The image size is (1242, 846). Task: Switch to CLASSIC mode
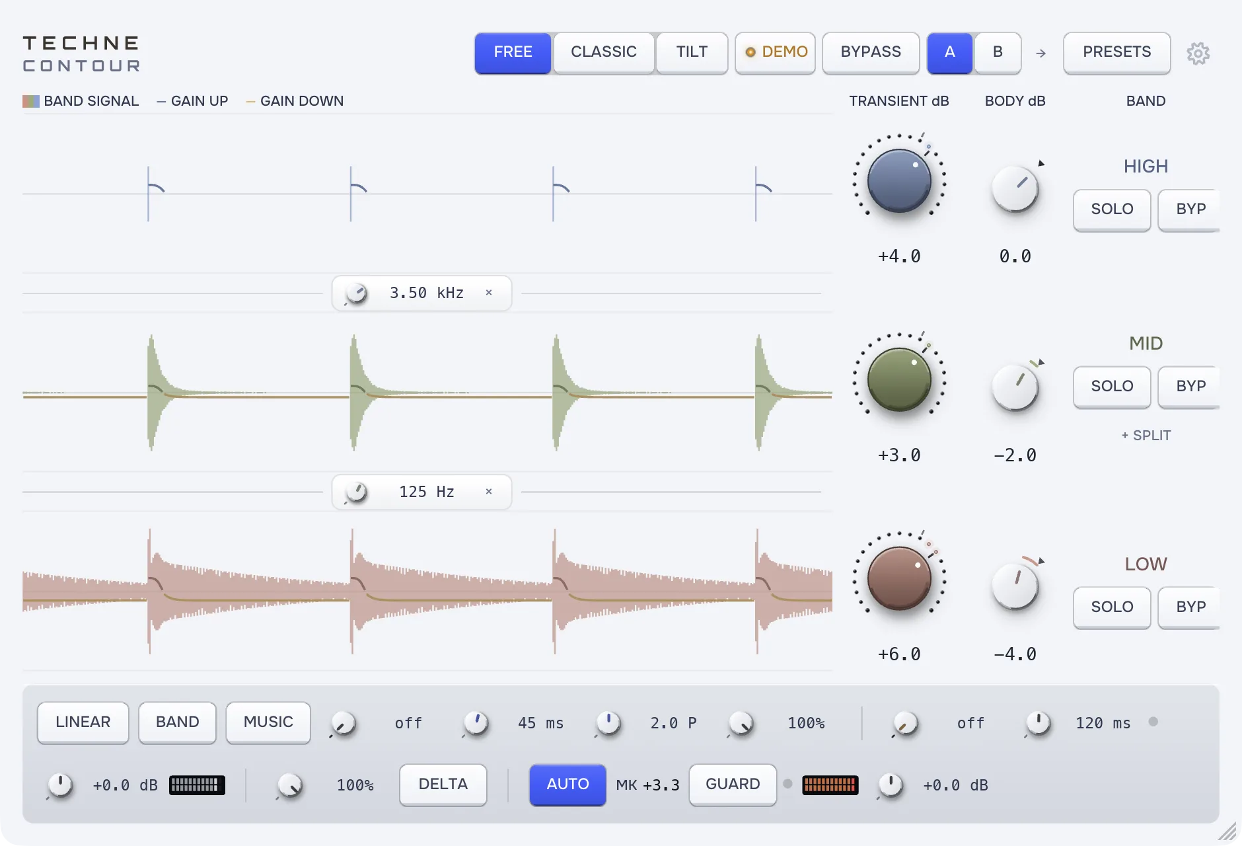(604, 52)
